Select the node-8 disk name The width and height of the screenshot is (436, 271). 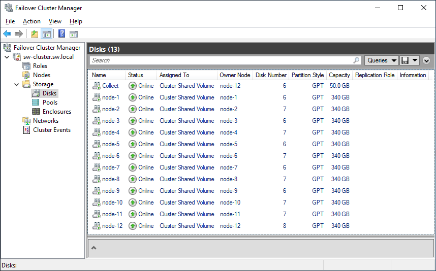(111, 179)
